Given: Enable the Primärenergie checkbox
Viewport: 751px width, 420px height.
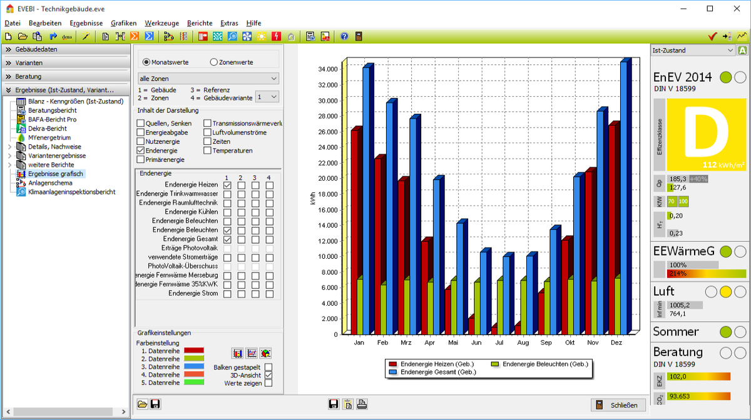Looking at the screenshot, I should (141, 160).
